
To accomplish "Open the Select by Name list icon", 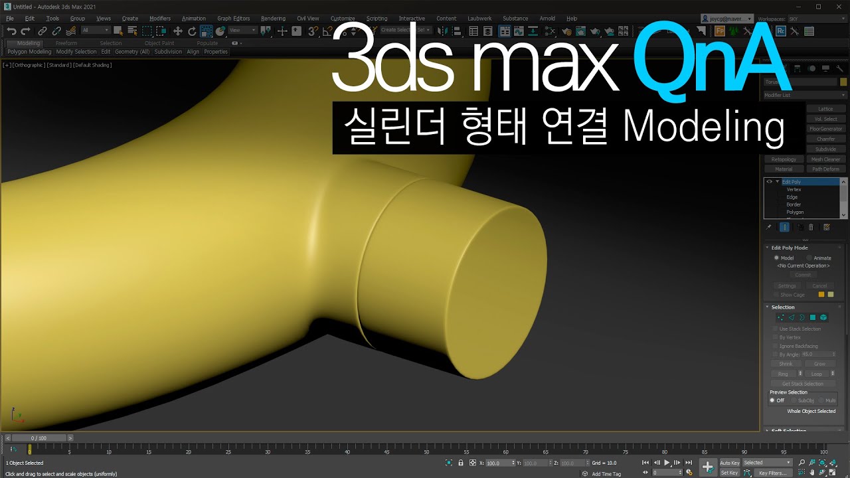I will [132, 31].
